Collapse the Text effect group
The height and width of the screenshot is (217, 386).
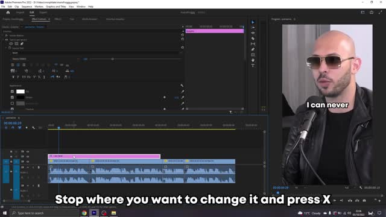(4, 40)
